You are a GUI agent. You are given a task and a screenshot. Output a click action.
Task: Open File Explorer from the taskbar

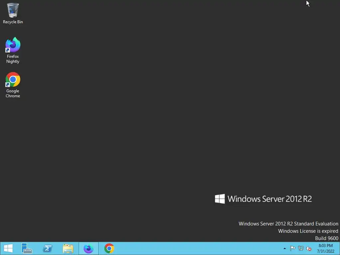pos(68,248)
